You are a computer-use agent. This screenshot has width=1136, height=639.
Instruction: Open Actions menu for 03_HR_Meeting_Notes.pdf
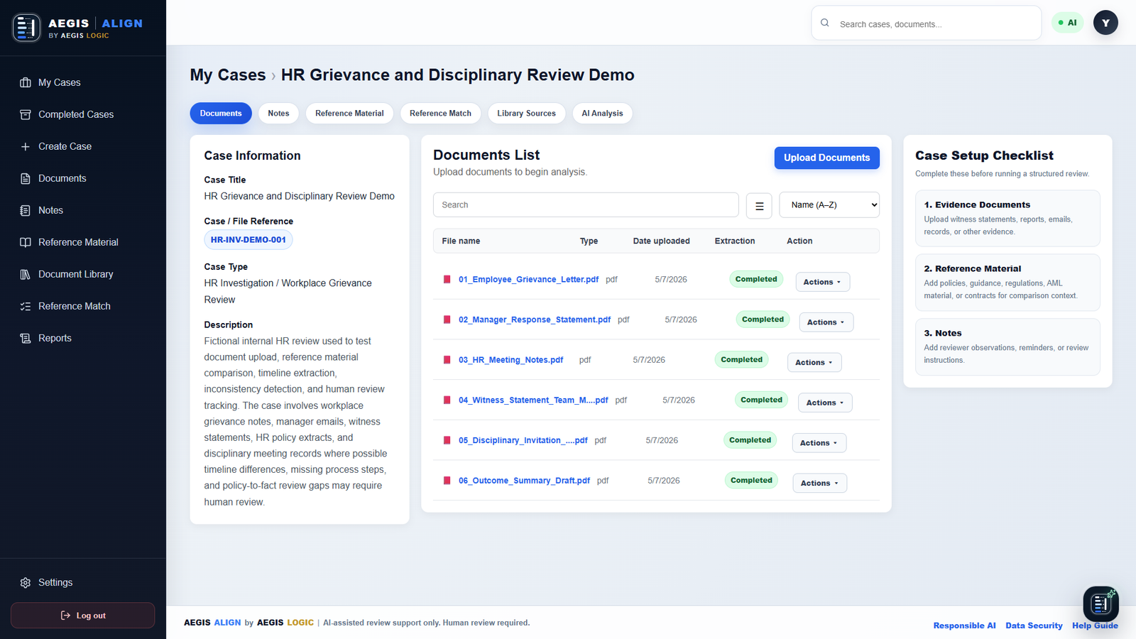814,362
